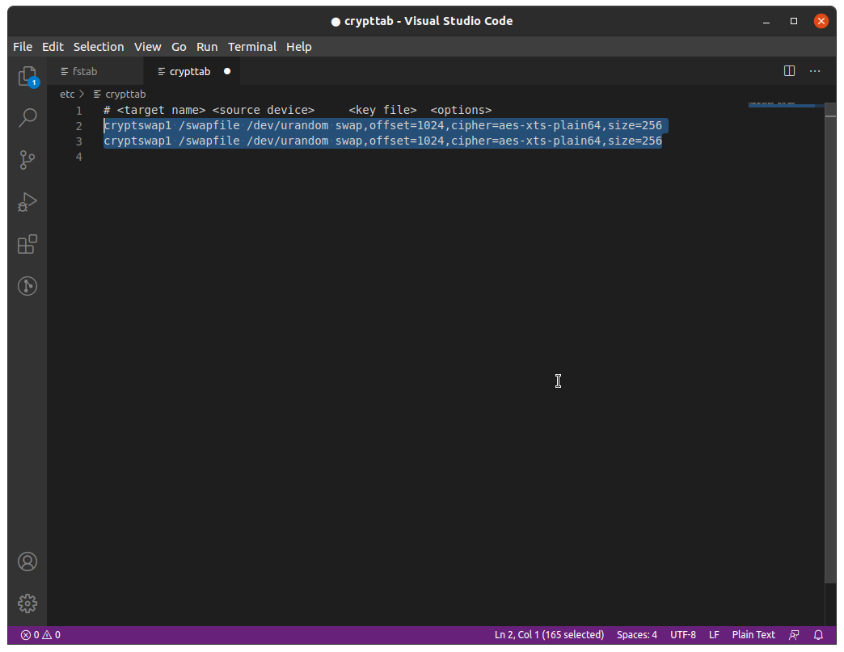844x652 pixels.
Task: Open the Source Control view
Action: (x=27, y=159)
